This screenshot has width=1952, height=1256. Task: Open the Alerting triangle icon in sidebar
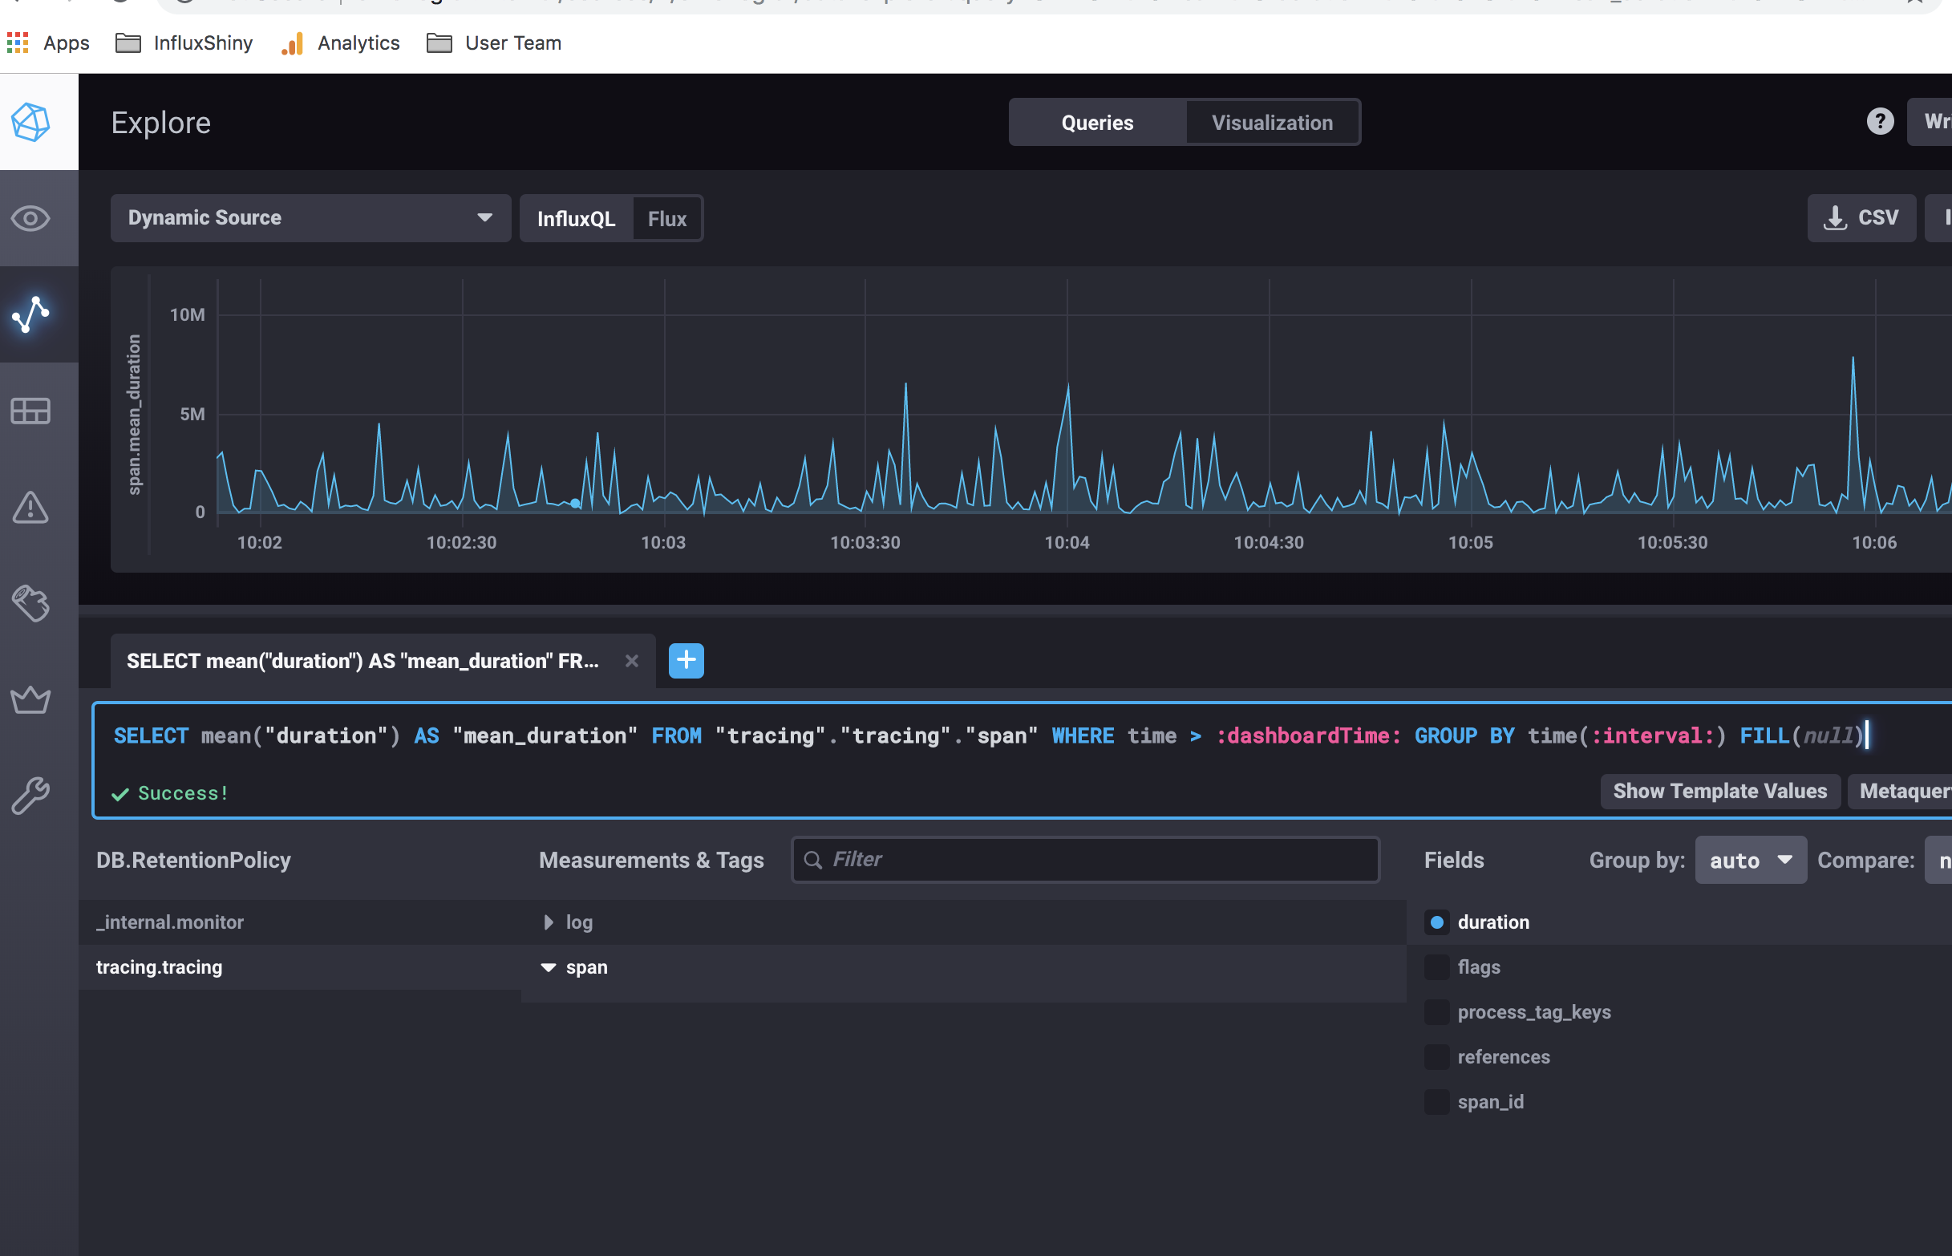tap(31, 508)
